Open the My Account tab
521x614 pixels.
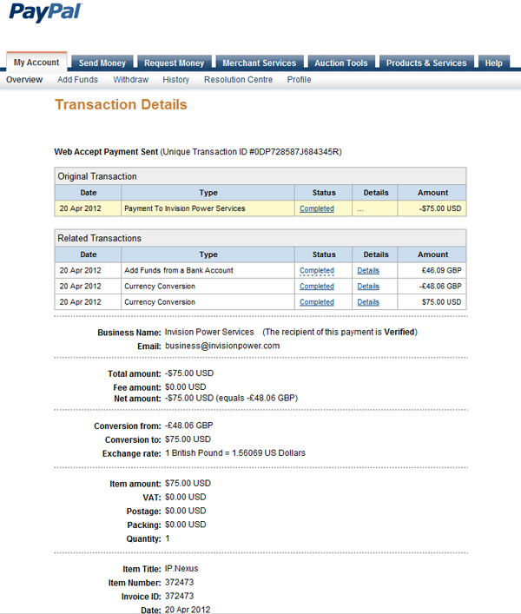pyautogui.click(x=36, y=62)
